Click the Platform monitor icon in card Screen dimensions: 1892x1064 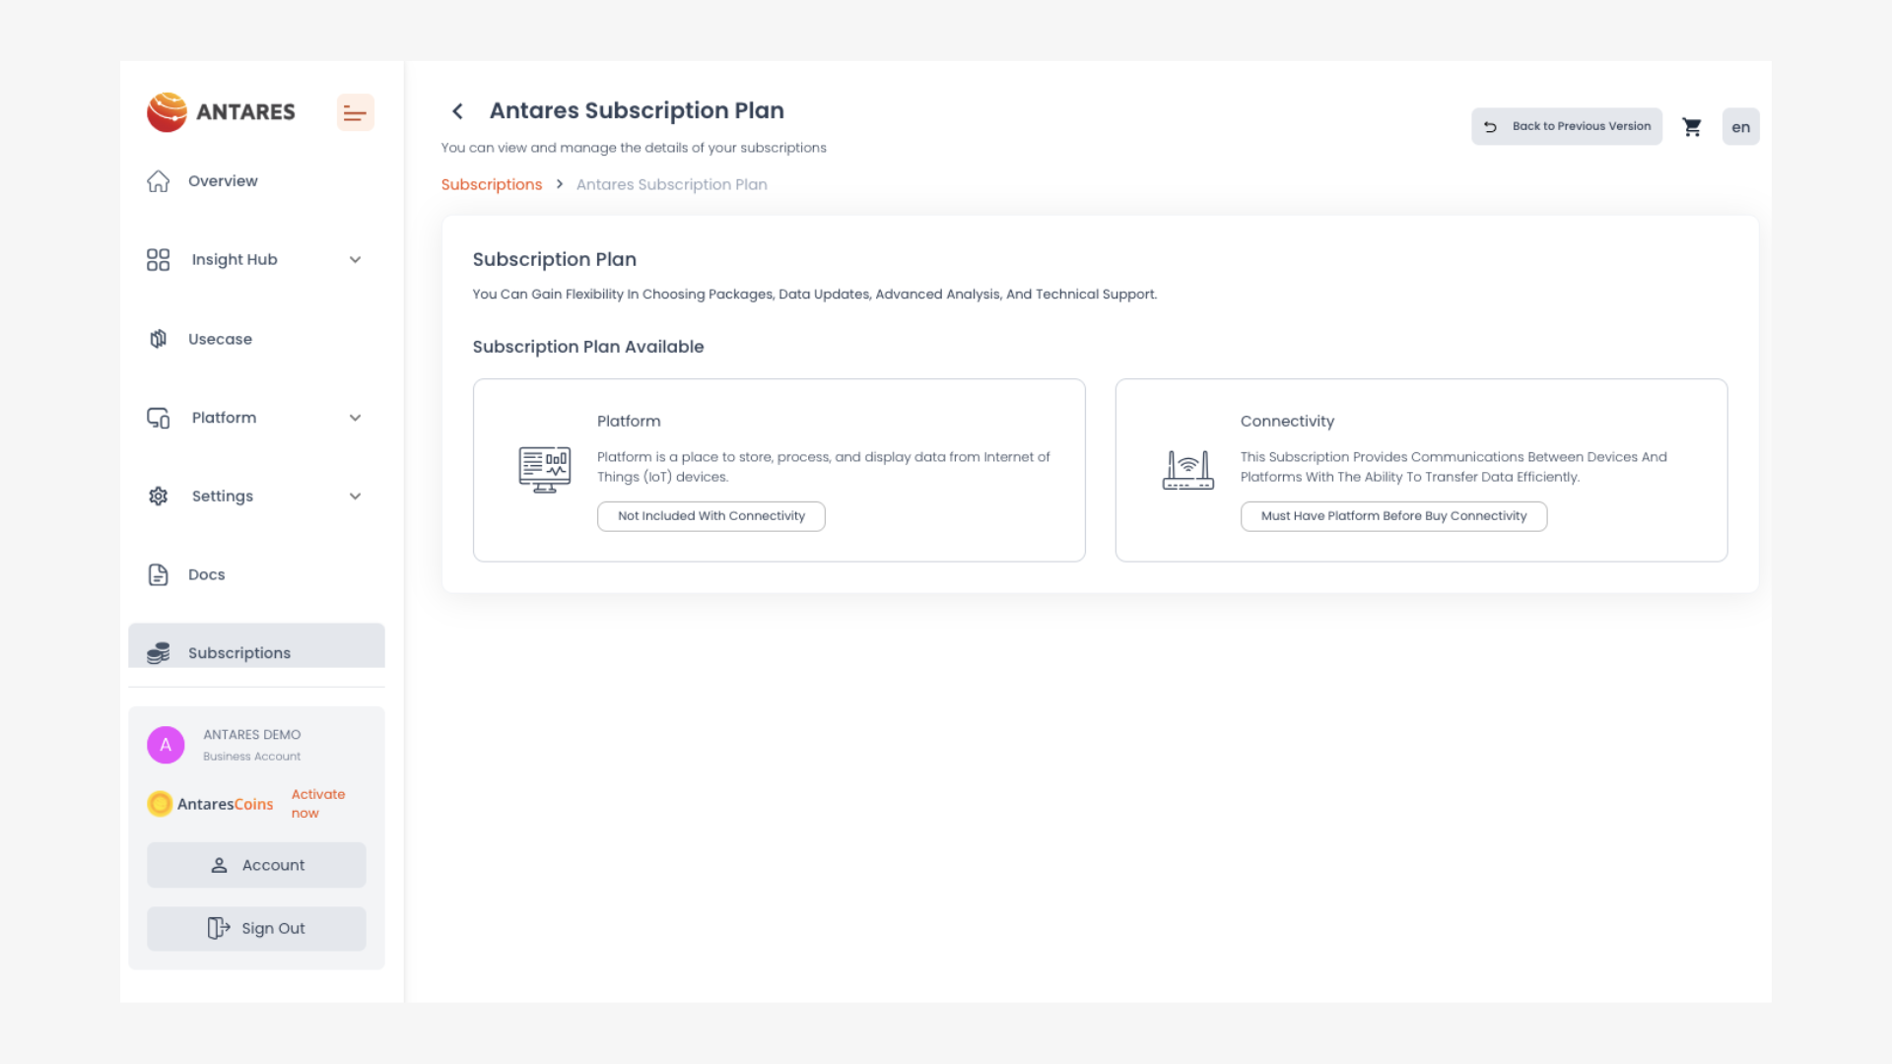click(544, 469)
